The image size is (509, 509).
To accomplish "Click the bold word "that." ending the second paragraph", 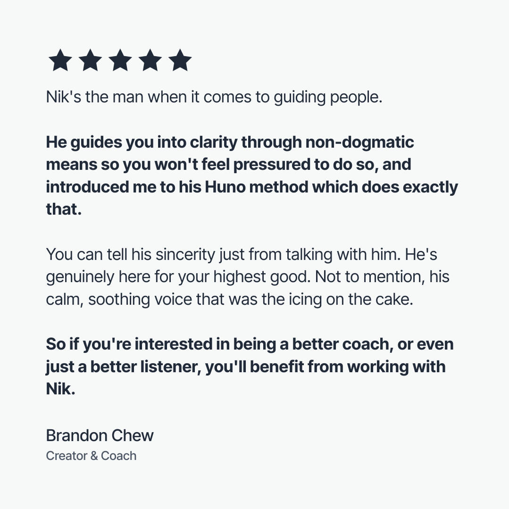I will click(64, 209).
